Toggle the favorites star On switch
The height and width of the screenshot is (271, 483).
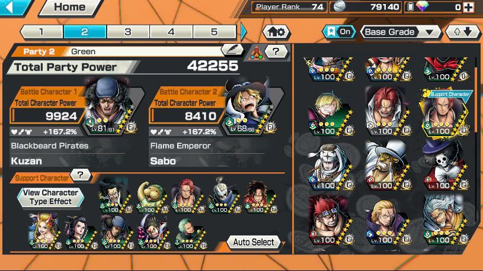339,32
